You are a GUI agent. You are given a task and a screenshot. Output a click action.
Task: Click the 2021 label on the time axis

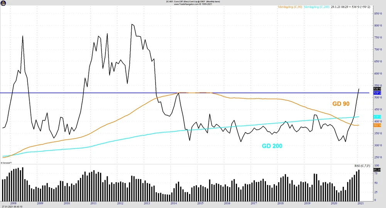pos(360,203)
